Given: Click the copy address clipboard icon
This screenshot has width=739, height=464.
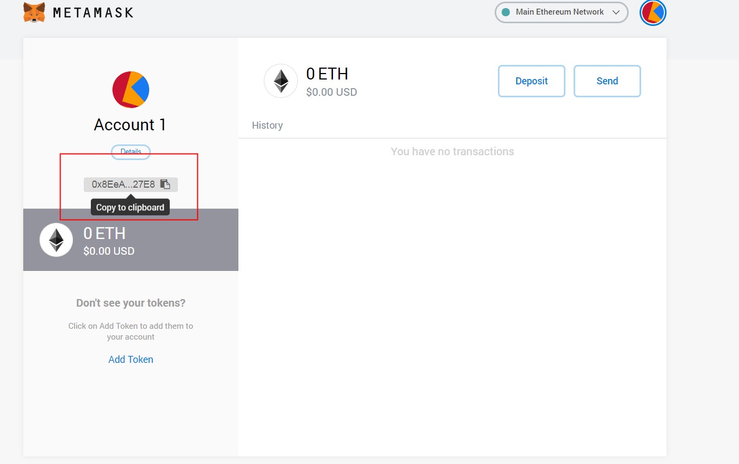Looking at the screenshot, I should [165, 184].
